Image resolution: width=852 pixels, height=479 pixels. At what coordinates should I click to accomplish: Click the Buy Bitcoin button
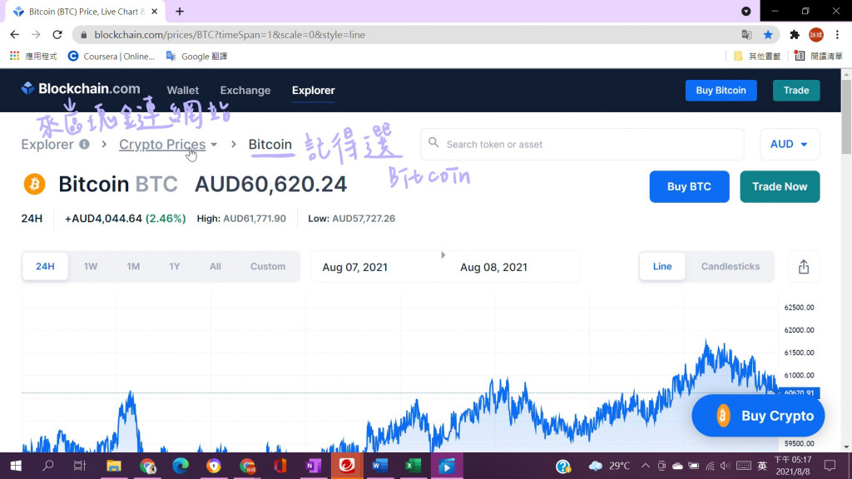pyautogui.click(x=721, y=90)
